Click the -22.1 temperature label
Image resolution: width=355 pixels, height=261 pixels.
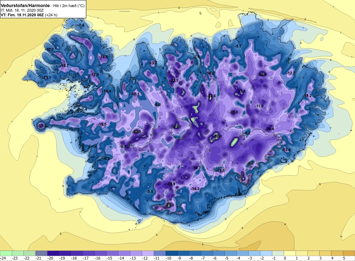(x=174, y=80)
